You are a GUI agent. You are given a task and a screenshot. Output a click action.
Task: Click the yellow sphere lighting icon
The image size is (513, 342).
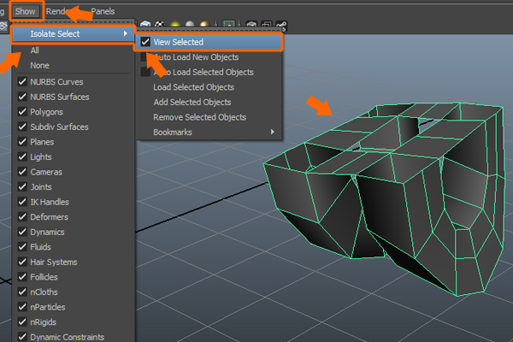(x=175, y=25)
